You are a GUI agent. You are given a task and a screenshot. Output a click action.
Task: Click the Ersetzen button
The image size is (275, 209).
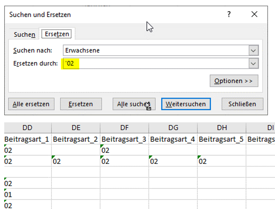81,104
